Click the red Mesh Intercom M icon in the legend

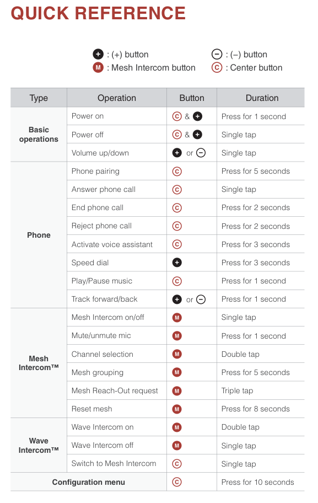pos(98,68)
